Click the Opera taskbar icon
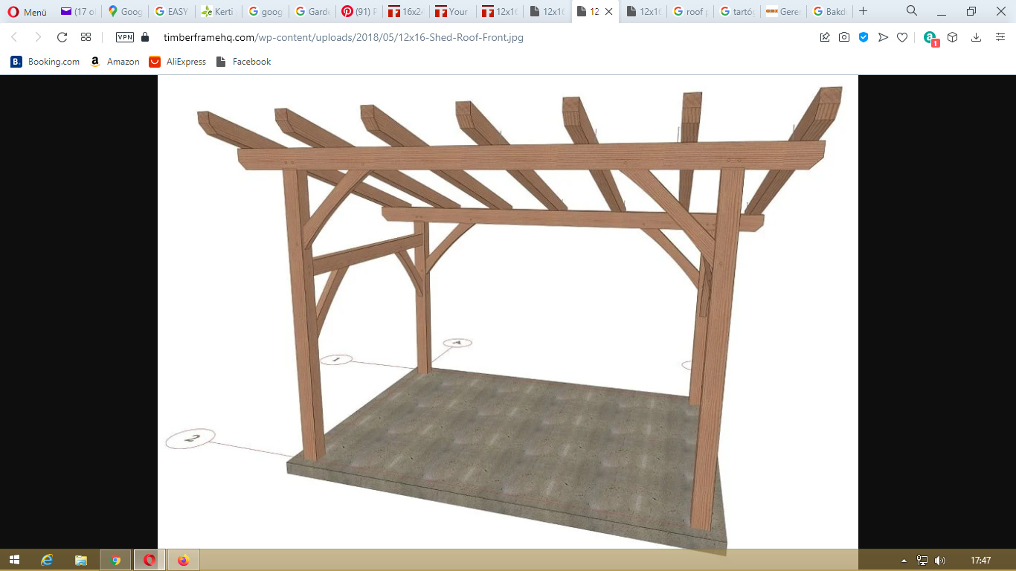 click(149, 560)
